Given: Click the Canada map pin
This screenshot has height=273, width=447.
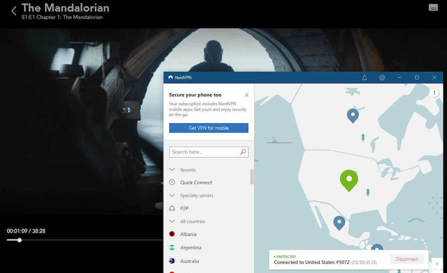Looking at the screenshot, I should click(352, 115).
